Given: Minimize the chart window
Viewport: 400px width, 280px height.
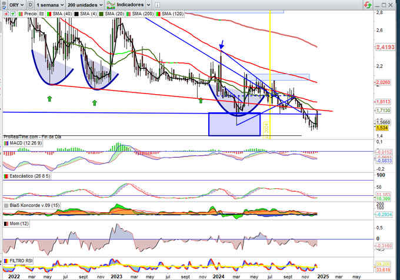Looking at the screenshot, I should (x=377, y=6).
